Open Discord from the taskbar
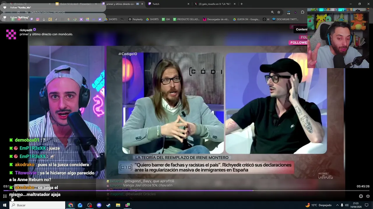 tap(99, 205)
